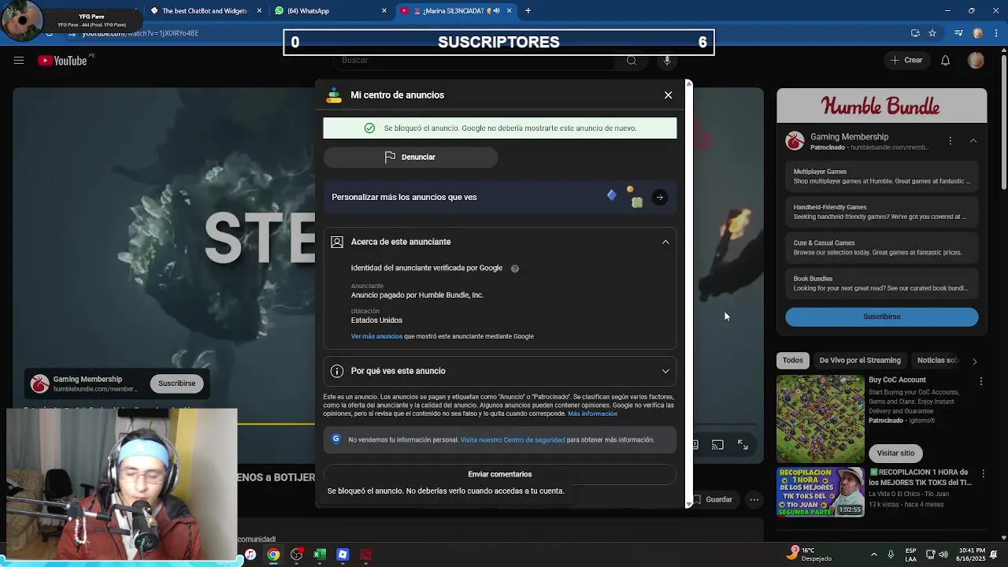Image resolution: width=1008 pixels, height=567 pixels.
Task: Click the scroll down arrow in the ad dialog
Action: click(x=689, y=504)
